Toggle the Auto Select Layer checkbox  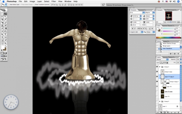[x=9, y=5]
